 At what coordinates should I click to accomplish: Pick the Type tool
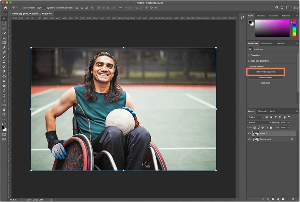[4, 95]
